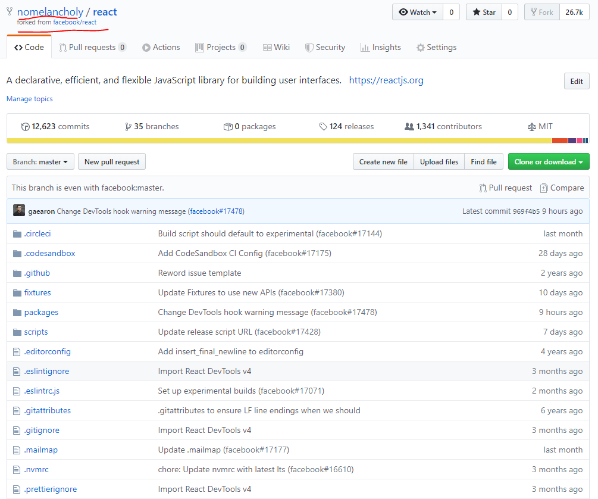Click the Watch count of 0
This screenshot has width=598, height=499.
(451, 13)
